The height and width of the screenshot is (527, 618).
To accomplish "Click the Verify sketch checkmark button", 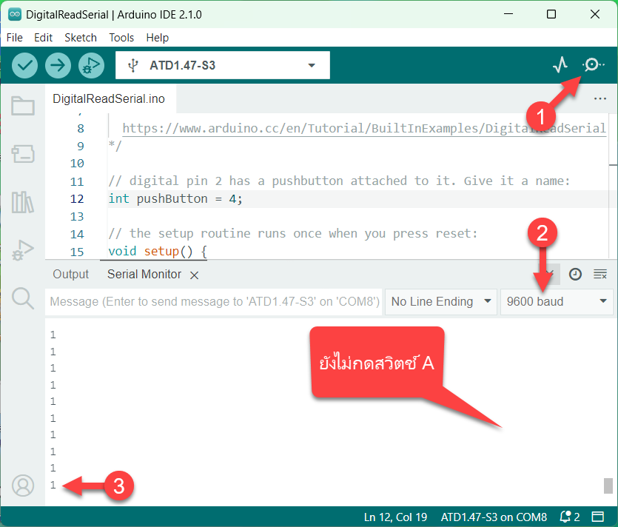I will pyautogui.click(x=25, y=65).
